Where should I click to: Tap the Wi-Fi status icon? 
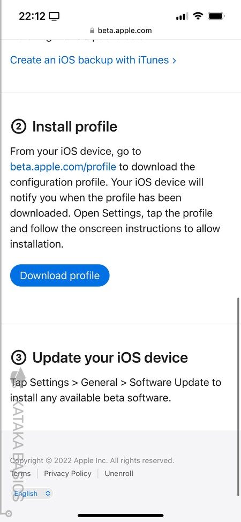198,16
